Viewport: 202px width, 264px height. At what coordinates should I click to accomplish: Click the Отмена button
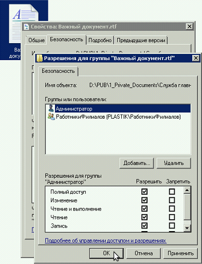click(143, 253)
